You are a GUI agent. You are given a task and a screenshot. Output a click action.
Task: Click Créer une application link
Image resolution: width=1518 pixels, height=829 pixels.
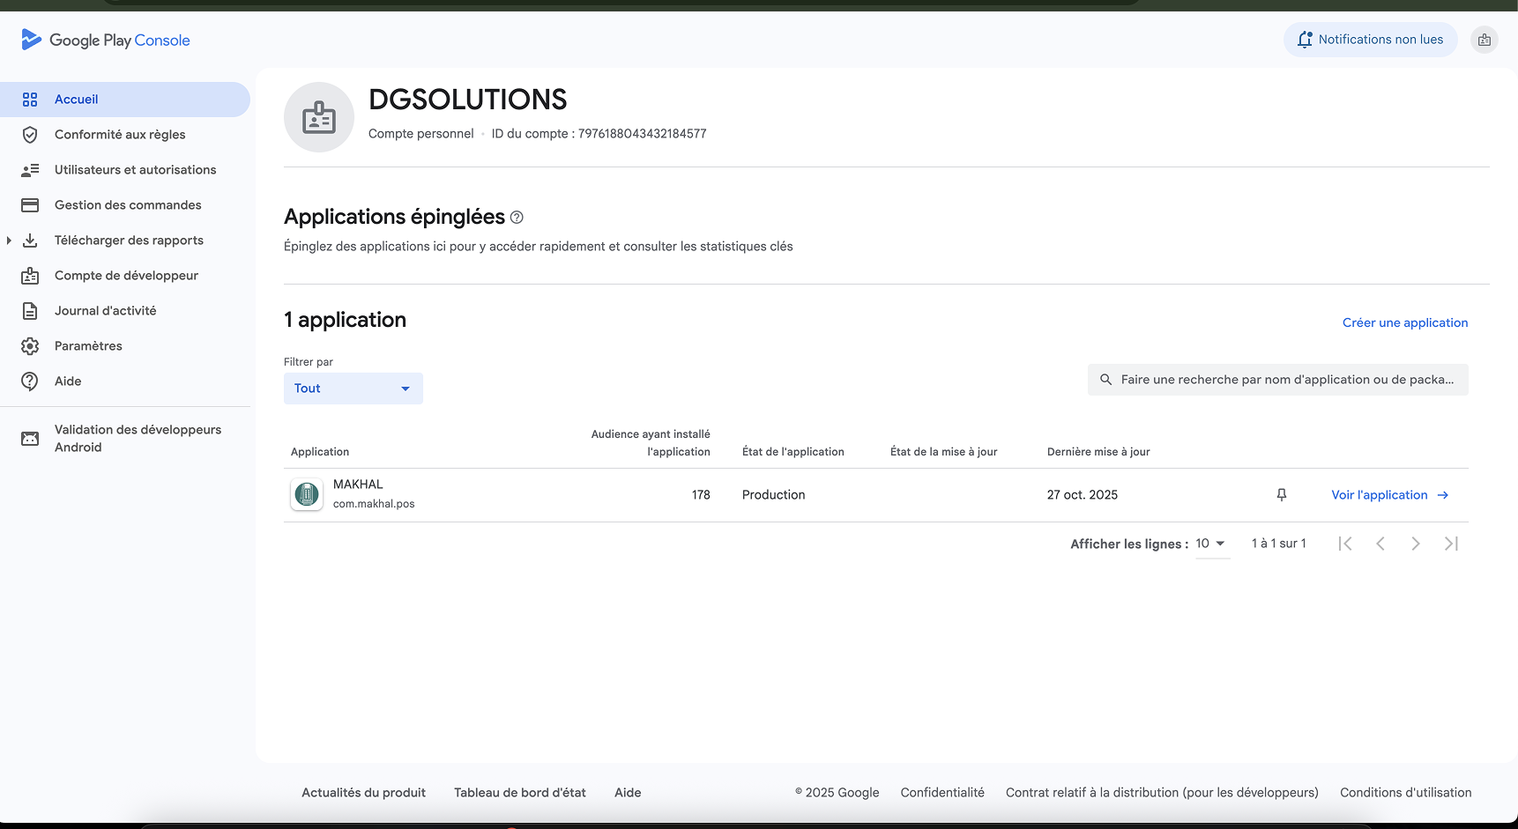(x=1404, y=322)
